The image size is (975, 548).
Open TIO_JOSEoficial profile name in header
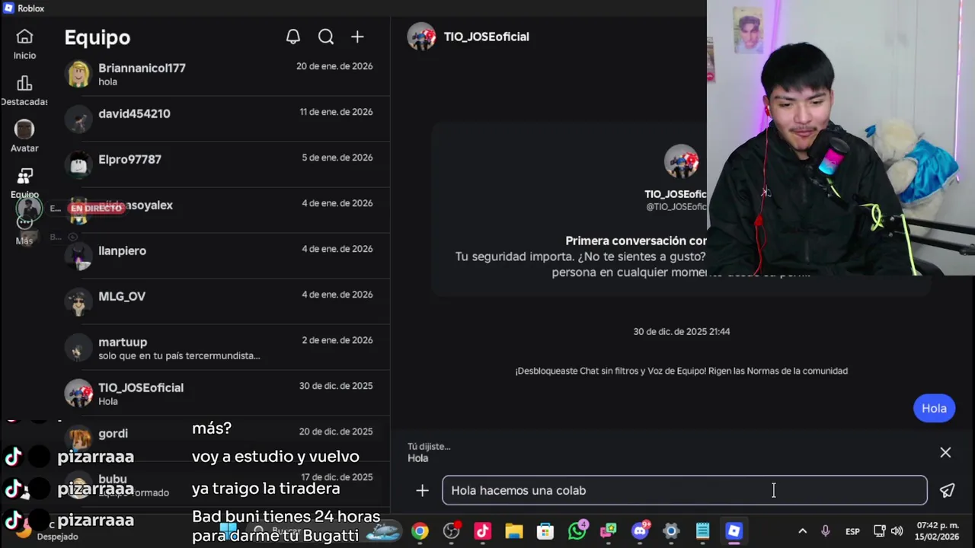coord(486,37)
